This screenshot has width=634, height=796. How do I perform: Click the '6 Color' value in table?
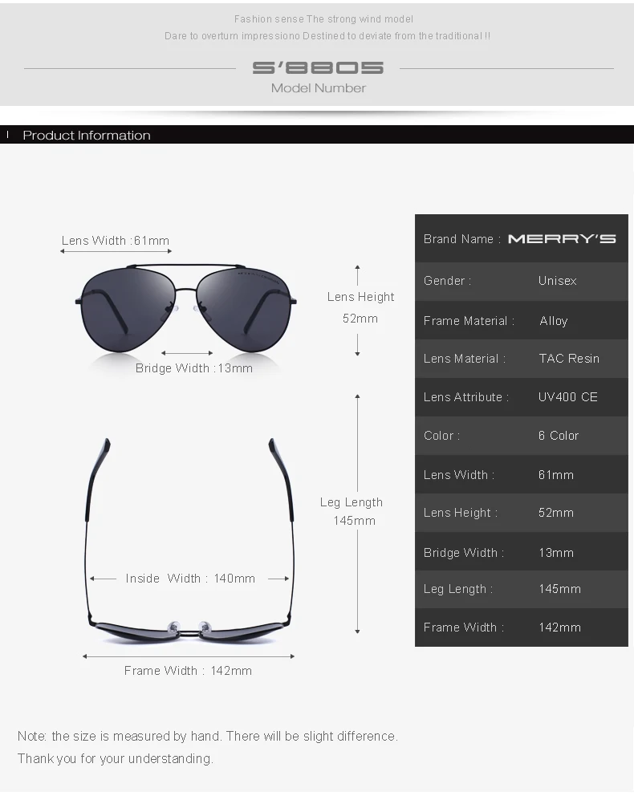click(559, 436)
